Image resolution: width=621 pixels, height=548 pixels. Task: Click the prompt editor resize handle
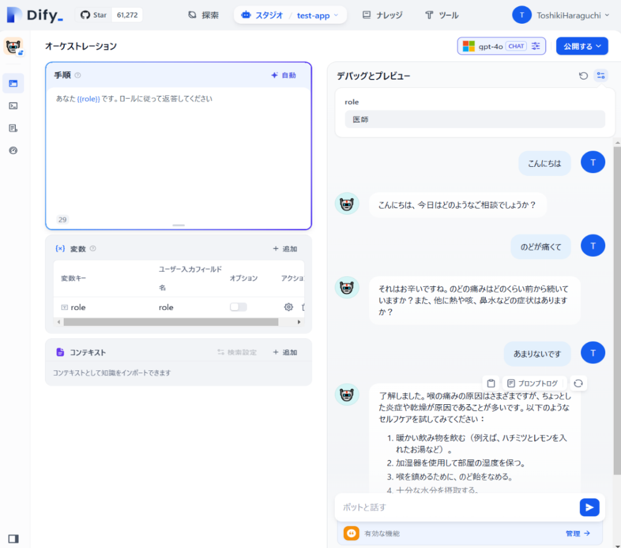point(179,225)
